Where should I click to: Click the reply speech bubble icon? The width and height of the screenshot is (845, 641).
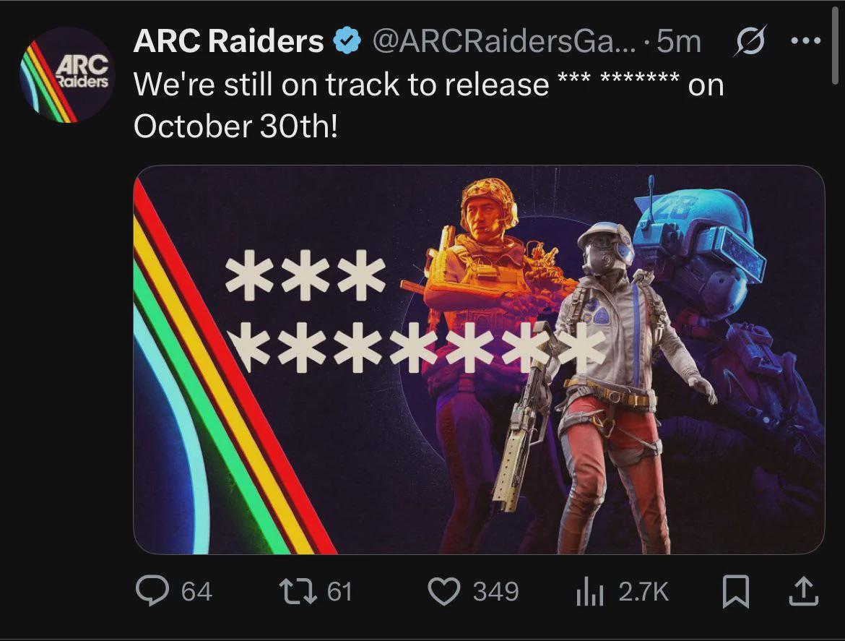tap(152, 590)
